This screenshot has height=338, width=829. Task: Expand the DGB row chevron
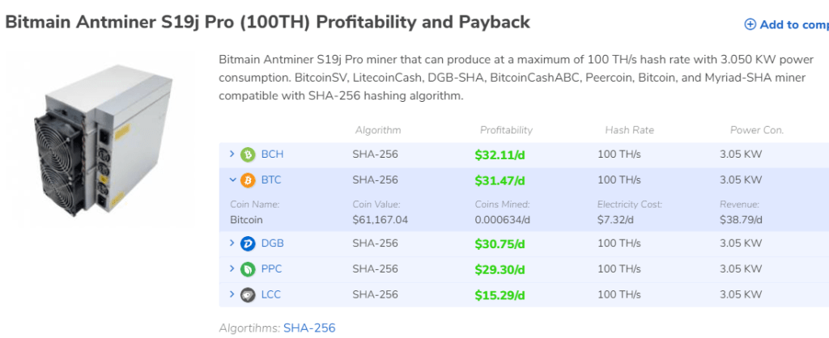coord(232,243)
